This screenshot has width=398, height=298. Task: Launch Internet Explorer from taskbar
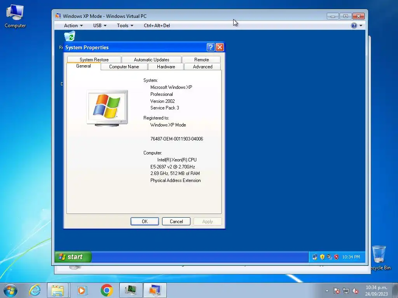tap(35, 290)
